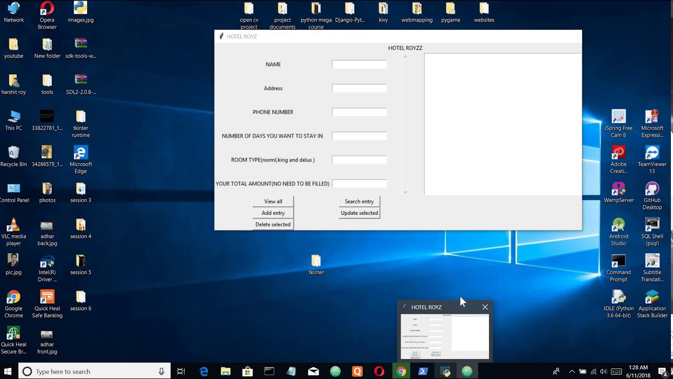Image resolution: width=673 pixels, height=379 pixels.
Task: Open File Explorer from the taskbar
Action: pyautogui.click(x=226, y=372)
